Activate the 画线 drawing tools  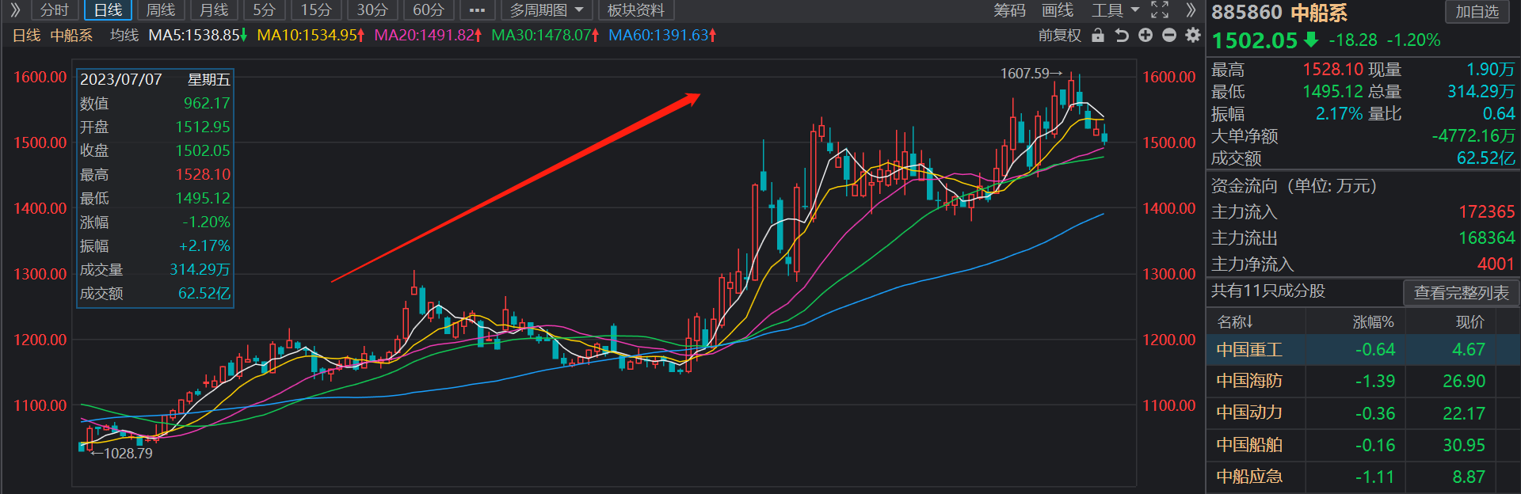click(1058, 10)
